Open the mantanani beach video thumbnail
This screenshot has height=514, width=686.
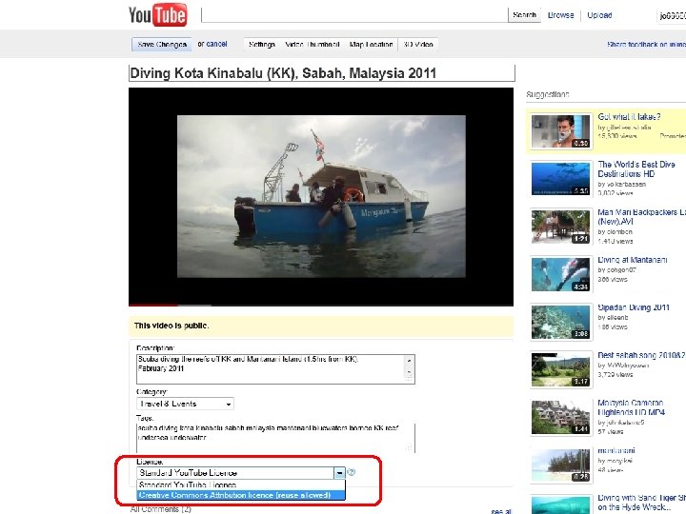tap(561, 465)
